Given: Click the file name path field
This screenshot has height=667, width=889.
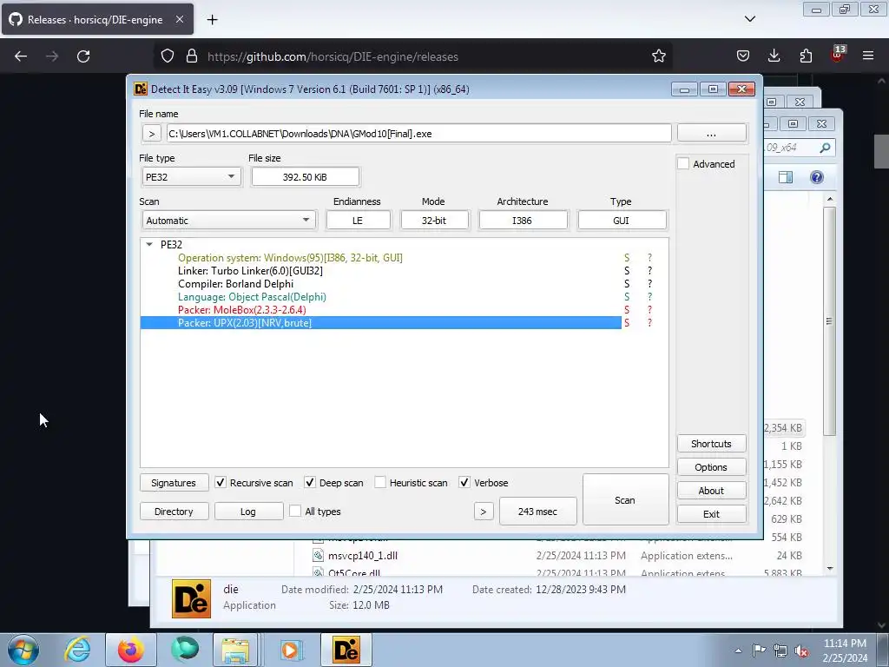Looking at the screenshot, I should click(419, 134).
